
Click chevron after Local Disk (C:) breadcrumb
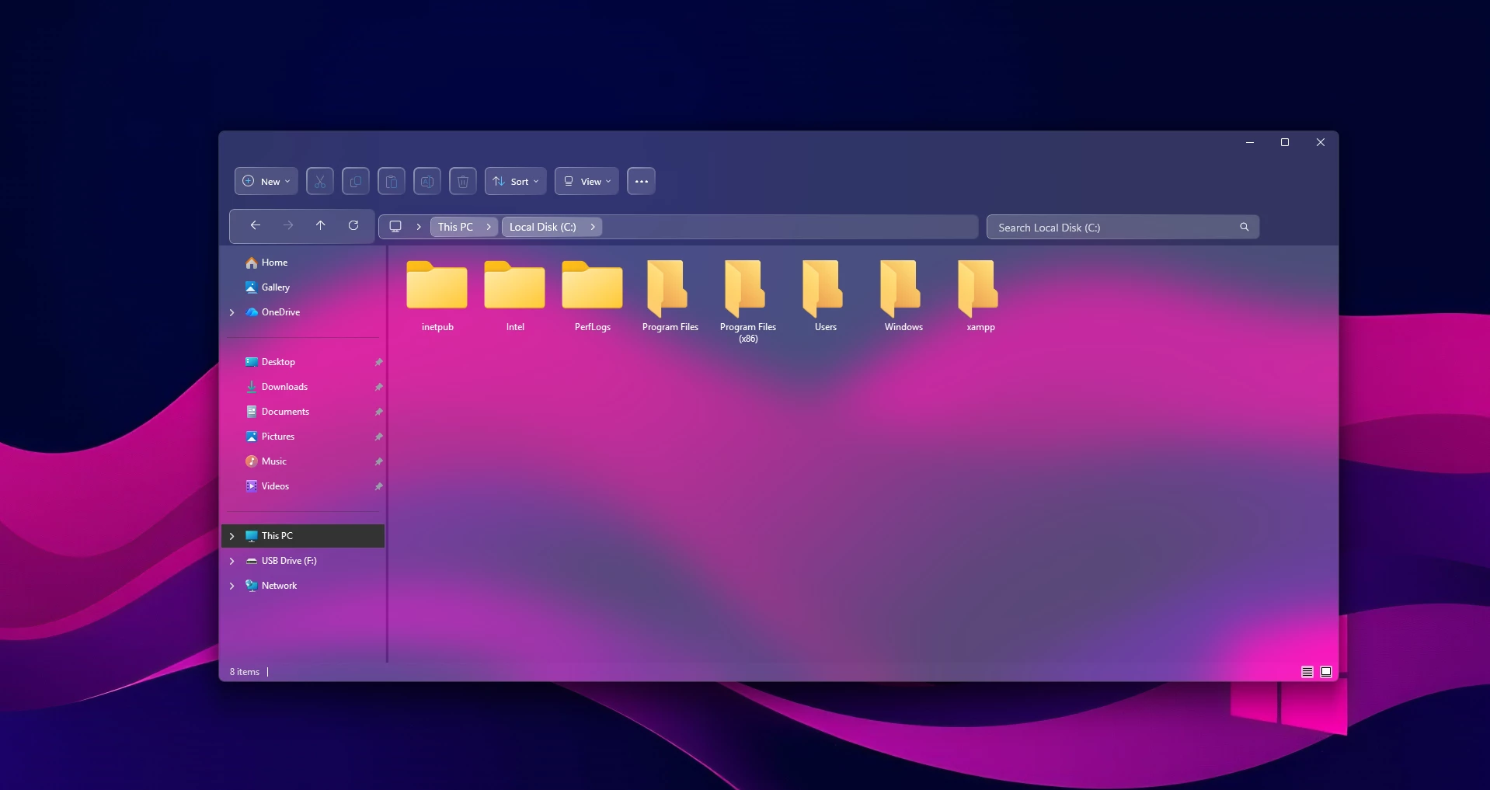click(593, 227)
